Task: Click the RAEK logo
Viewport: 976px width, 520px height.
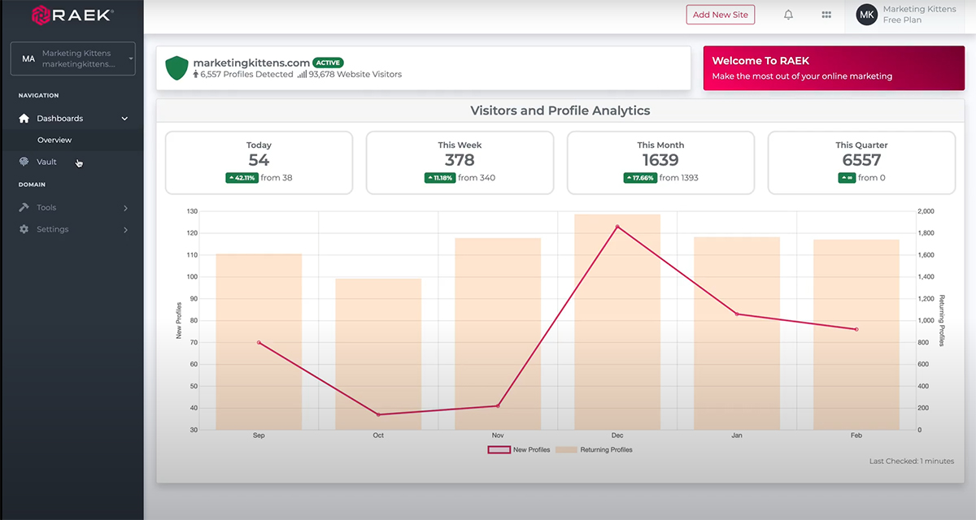Action: point(72,14)
